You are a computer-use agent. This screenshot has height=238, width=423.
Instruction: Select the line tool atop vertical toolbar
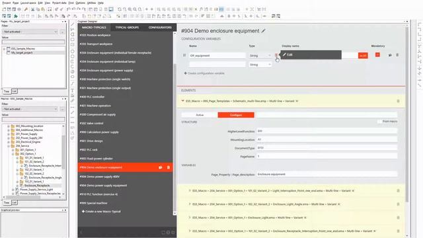(73, 24)
